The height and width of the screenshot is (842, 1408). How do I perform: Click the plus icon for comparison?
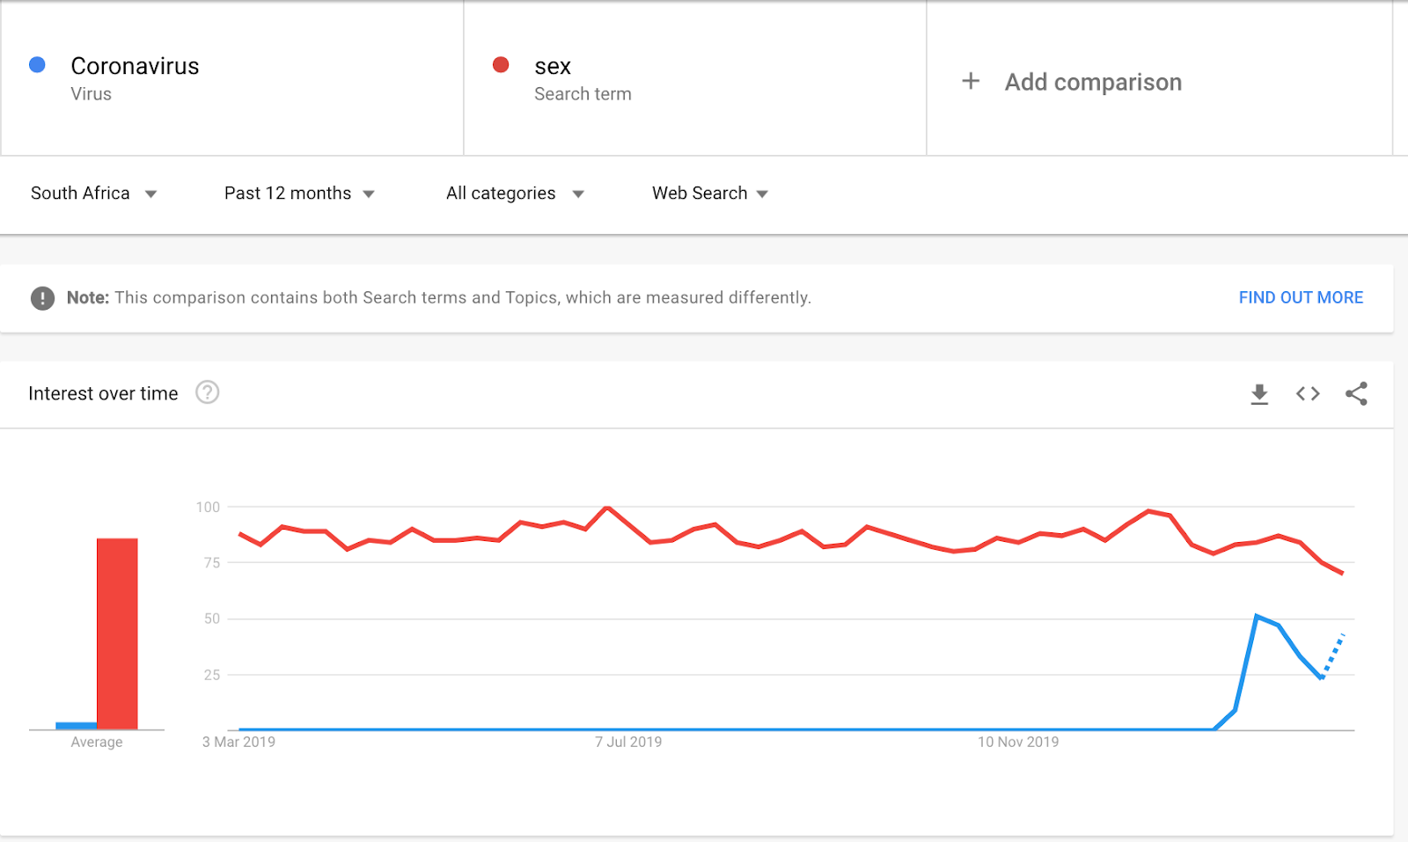(x=971, y=82)
